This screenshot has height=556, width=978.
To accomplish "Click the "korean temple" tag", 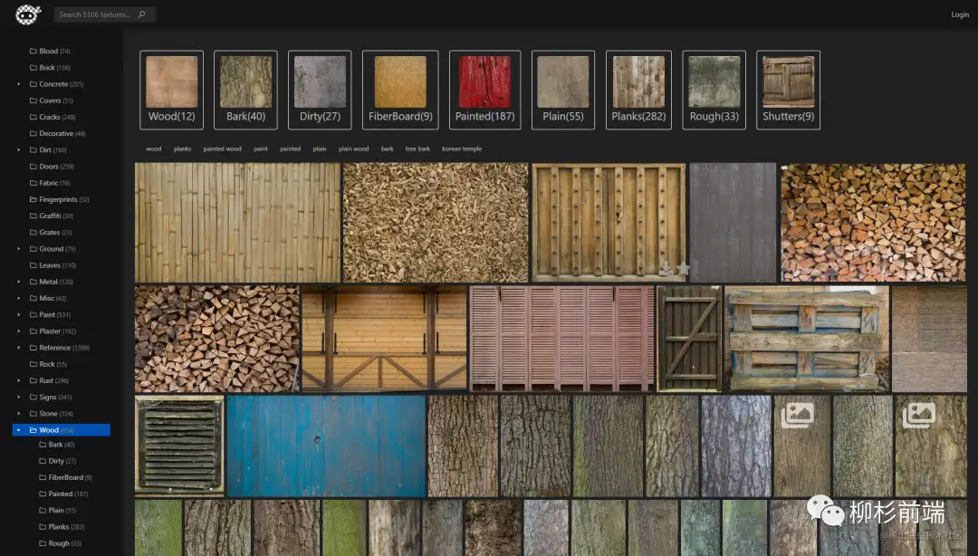I will (462, 149).
